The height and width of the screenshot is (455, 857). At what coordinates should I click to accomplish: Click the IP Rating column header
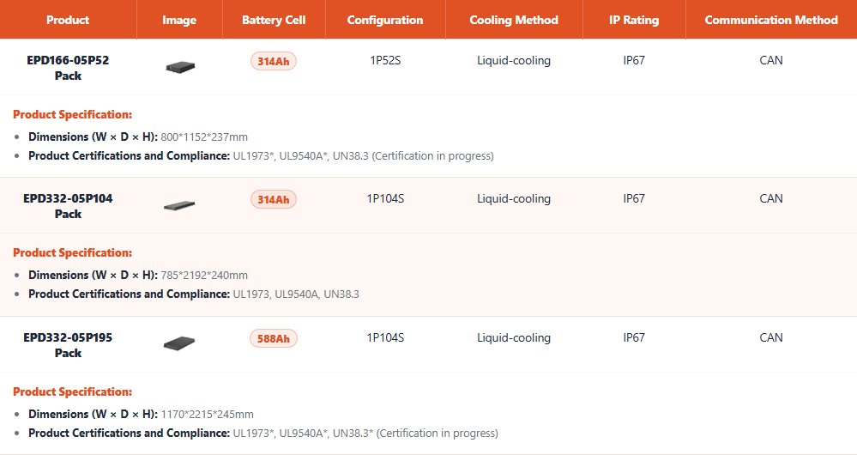pyautogui.click(x=634, y=20)
